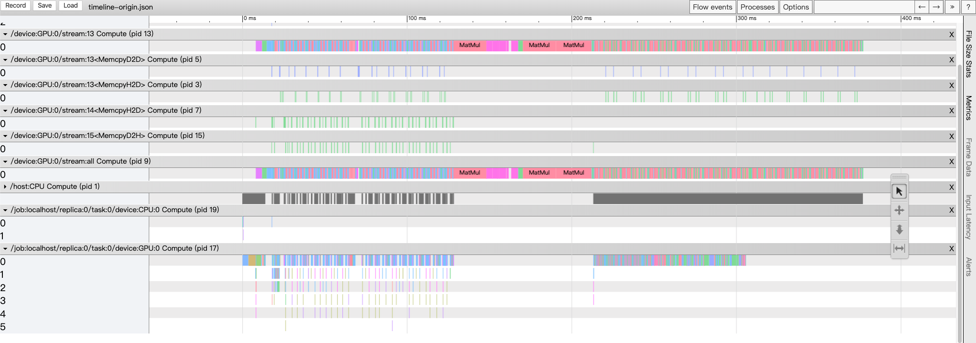
Task: Activate the zoom tool in the mouse-mode palette
Action: coord(899,229)
